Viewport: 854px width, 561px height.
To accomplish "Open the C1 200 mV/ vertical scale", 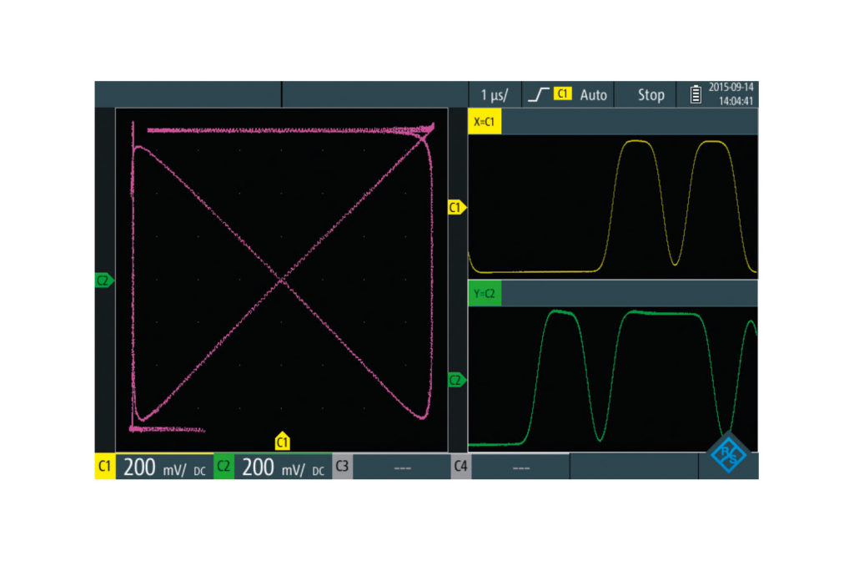I will (x=163, y=467).
